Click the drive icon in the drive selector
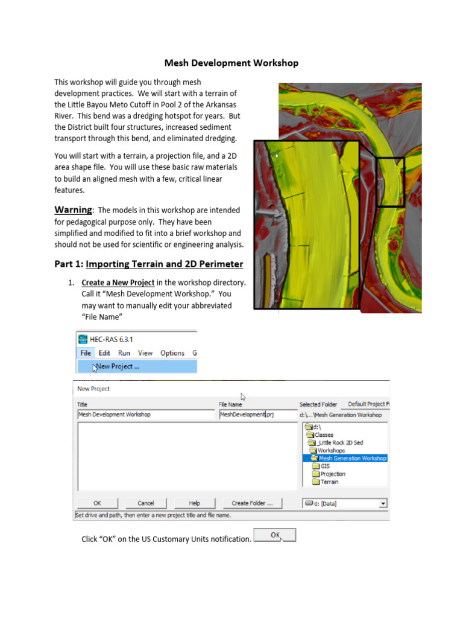 click(x=309, y=503)
